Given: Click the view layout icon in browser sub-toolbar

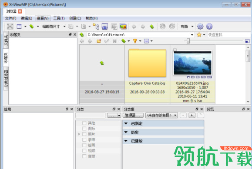Looking at the screenshot, I should coord(146,41).
